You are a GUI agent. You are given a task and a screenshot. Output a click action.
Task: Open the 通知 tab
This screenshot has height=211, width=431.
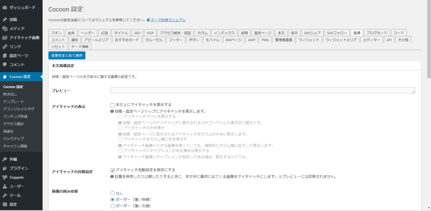coord(74,40)
